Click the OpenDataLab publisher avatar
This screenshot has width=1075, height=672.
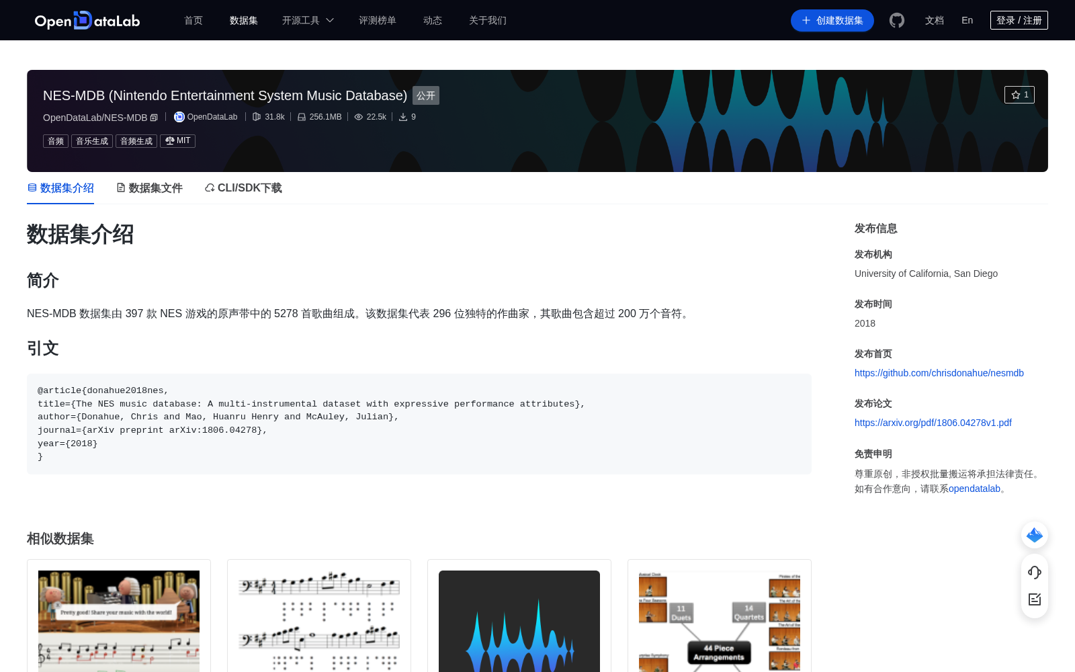(179, 117)
